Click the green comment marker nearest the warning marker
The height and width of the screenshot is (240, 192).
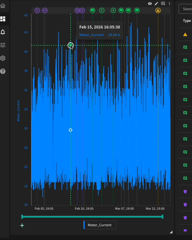(137, 10)
